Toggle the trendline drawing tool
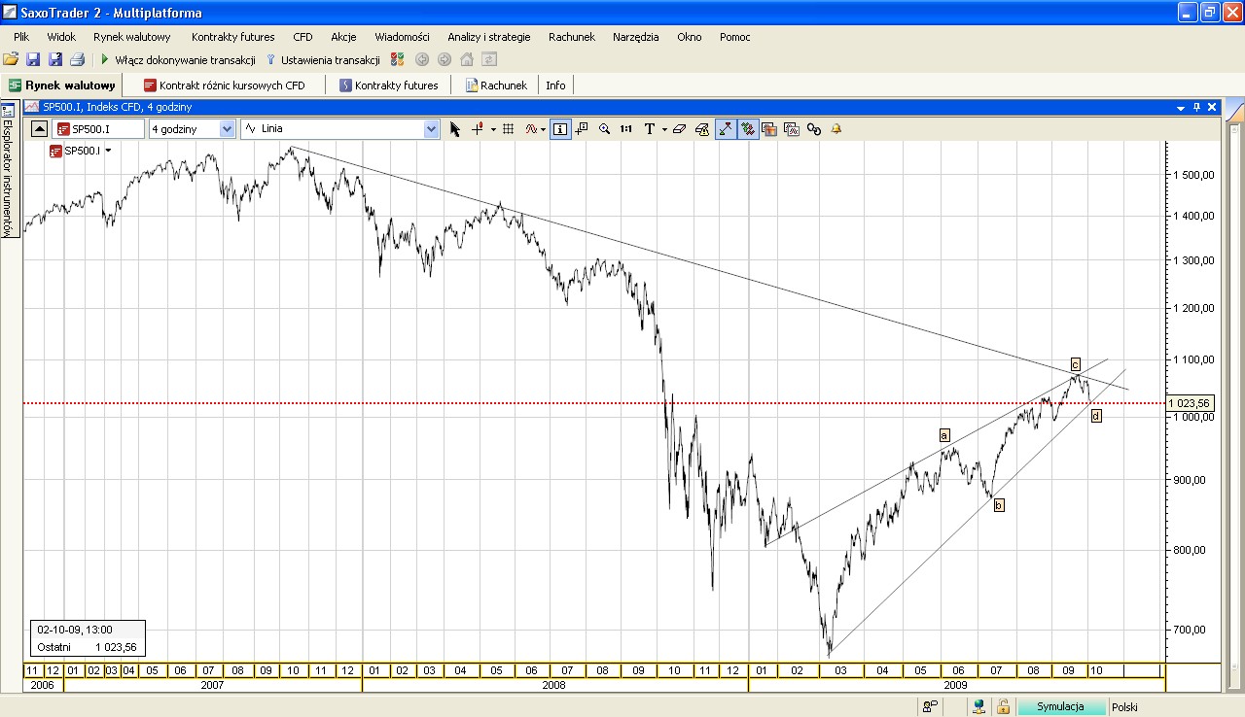Image resolution: width=1245 pixels, height=717 pixels. pyautogui.click(x=727, y=128)
